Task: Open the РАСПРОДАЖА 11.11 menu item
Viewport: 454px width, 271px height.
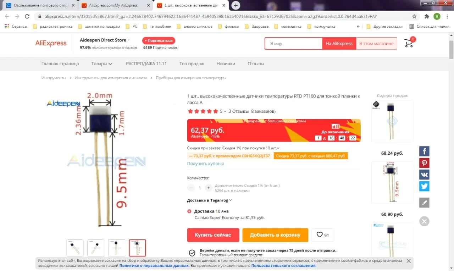Action: [146, 64]
